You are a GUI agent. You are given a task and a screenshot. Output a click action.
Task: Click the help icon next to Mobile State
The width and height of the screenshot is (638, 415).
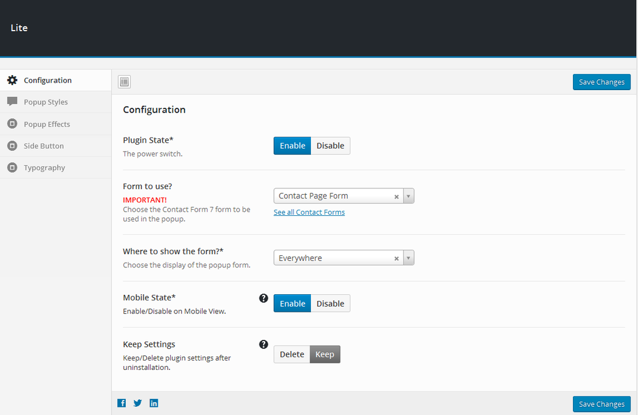point(263,298)
